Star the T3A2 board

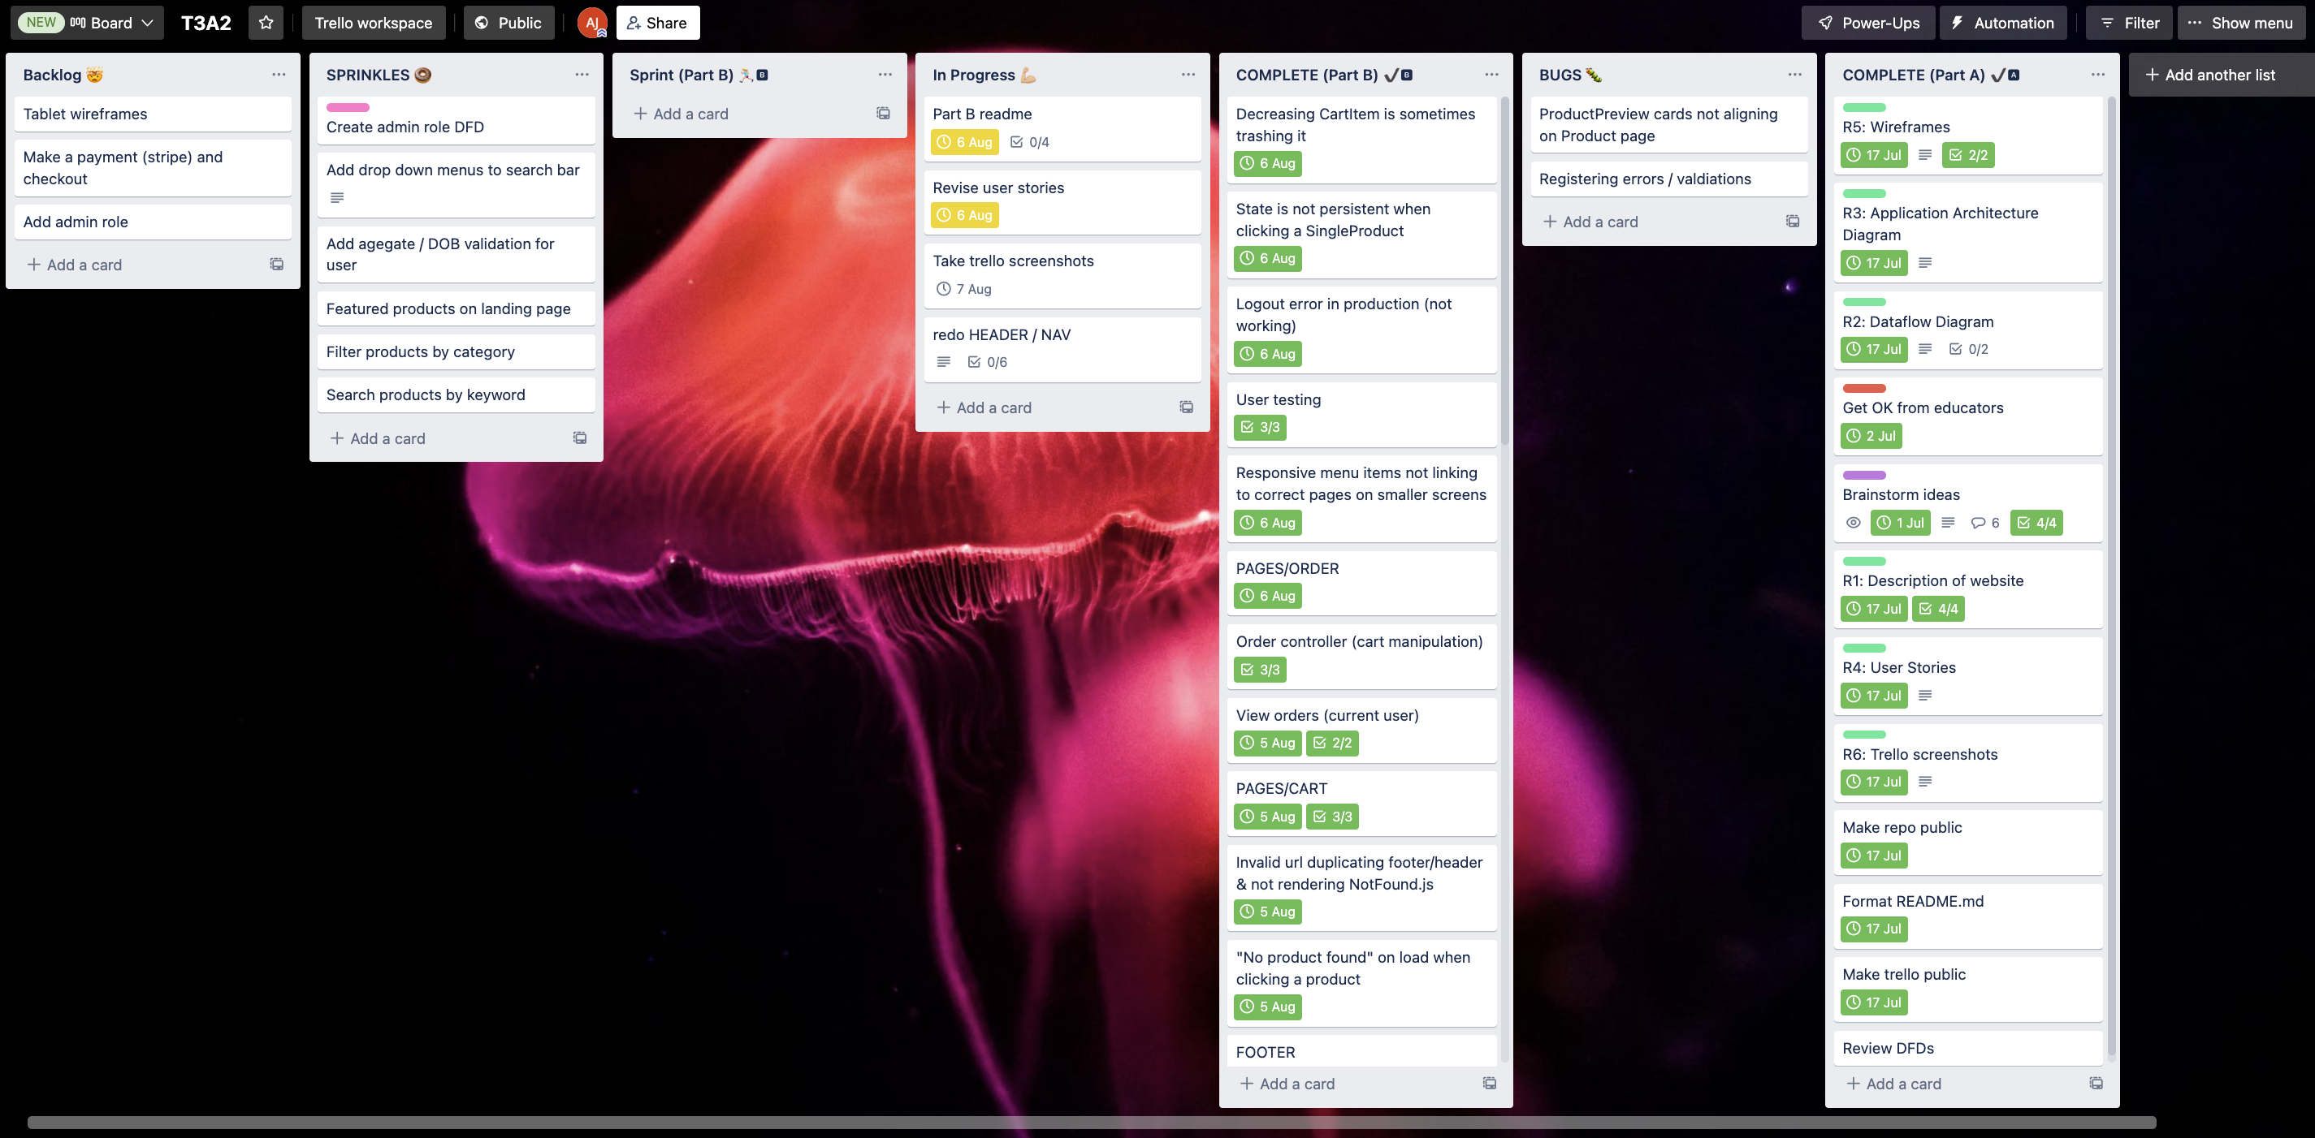pos(266,23)
